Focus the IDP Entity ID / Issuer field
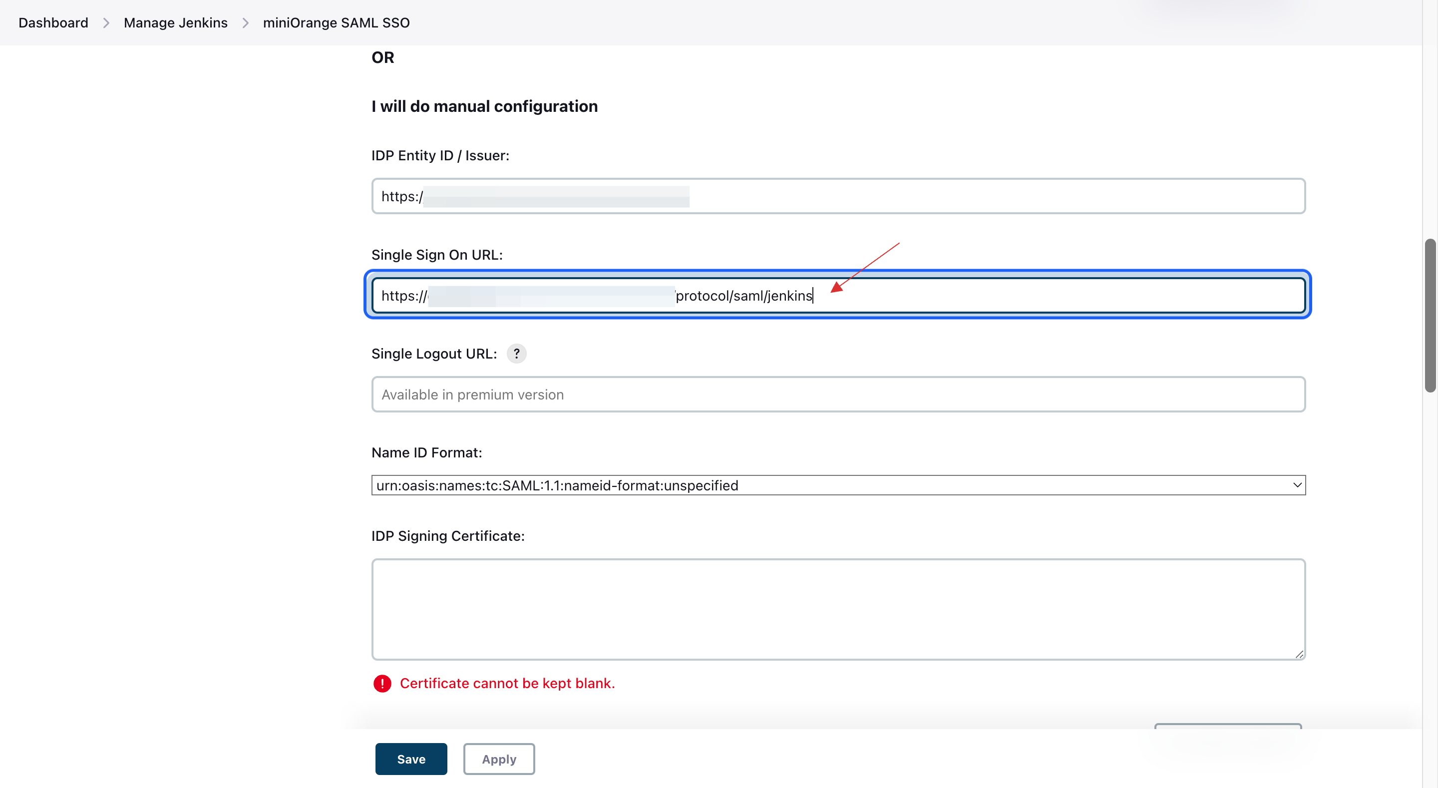 pos(838,196)
